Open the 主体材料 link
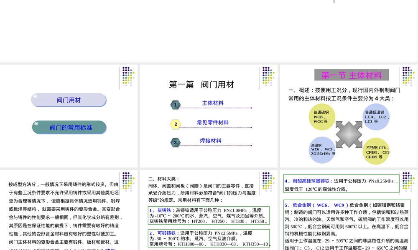Screen dimensions: 418x250 coord(213,103)
